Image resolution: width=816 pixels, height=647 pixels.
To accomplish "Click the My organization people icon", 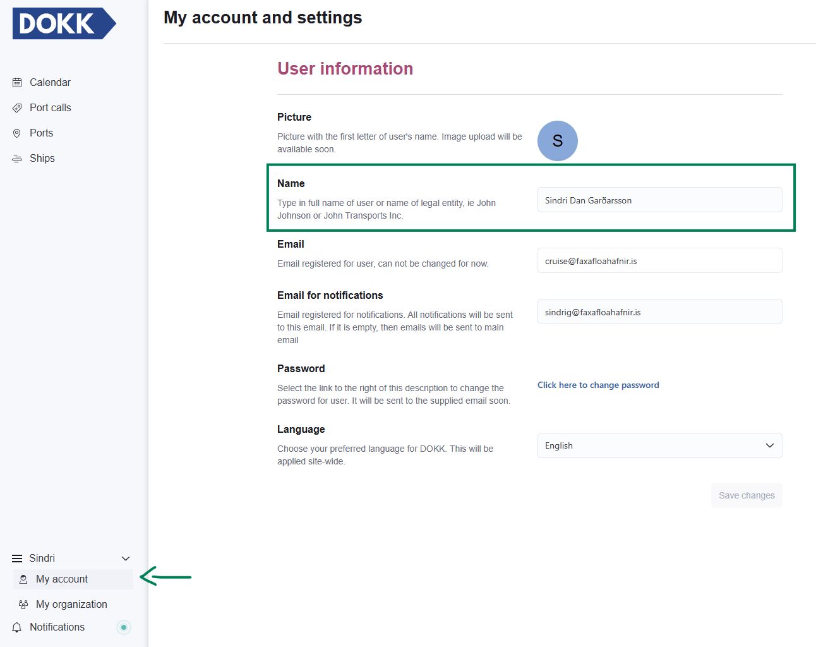I will [x=23, y=605].
